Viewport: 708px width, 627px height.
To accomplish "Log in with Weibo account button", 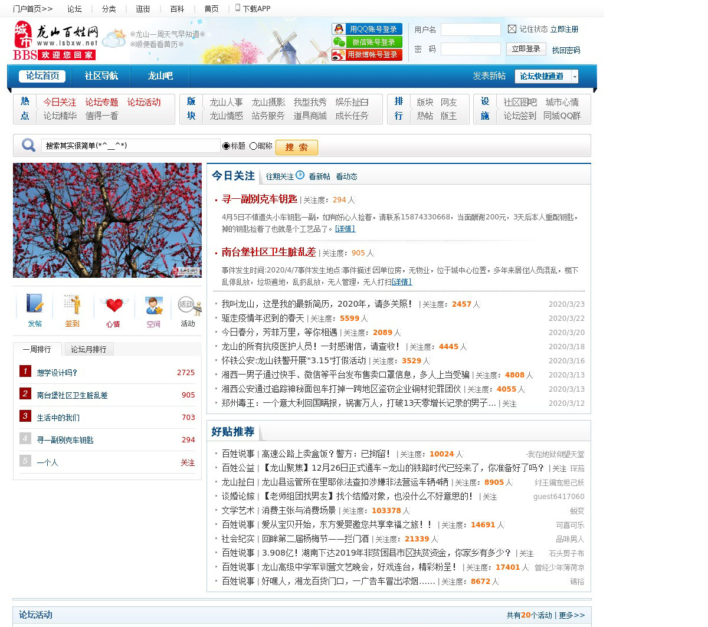I will click(x=367, y=55).
